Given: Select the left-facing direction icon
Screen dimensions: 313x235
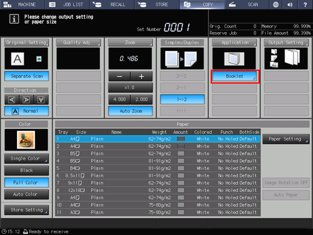Looking at the screenshot, I should click(12, 99).
